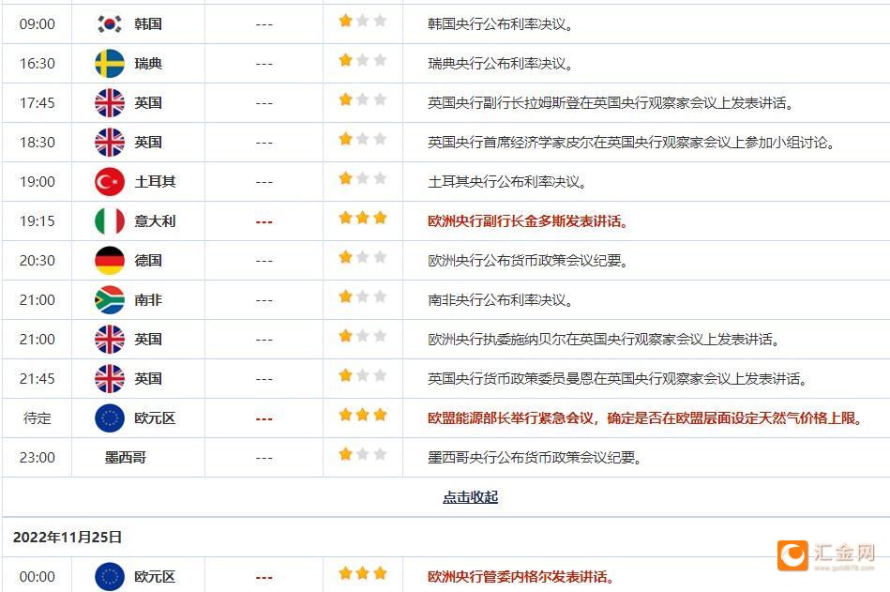The width and height of the screenshot is (890, 592).
Task: Select the 00:00 time cell
Action: click(38, 577)
